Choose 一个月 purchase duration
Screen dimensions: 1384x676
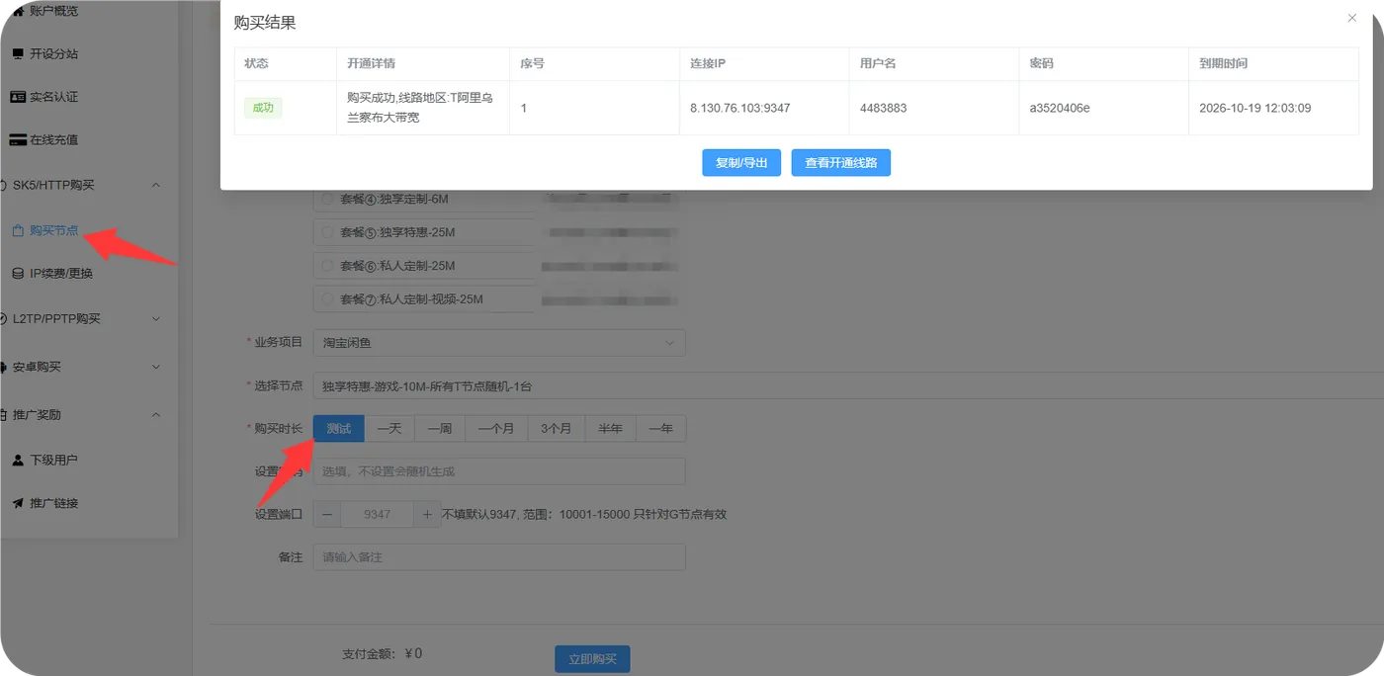point(496,428)
